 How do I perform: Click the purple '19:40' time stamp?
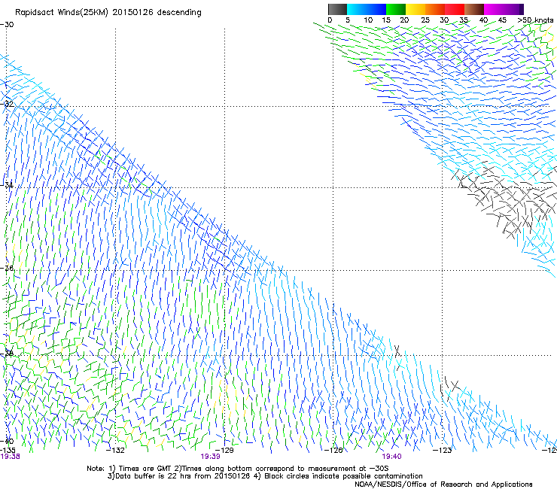(x=392, y=457)
